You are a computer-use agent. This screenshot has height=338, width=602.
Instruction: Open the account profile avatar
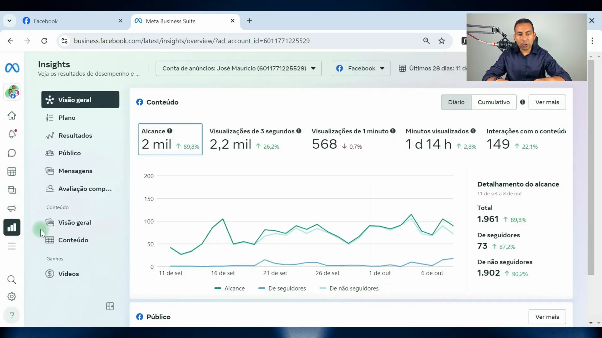coord(12,92)
